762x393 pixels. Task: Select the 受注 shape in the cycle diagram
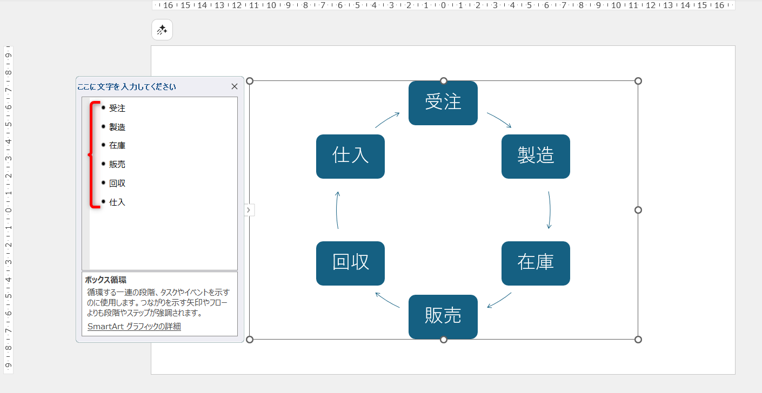click(x=443, y=103)
